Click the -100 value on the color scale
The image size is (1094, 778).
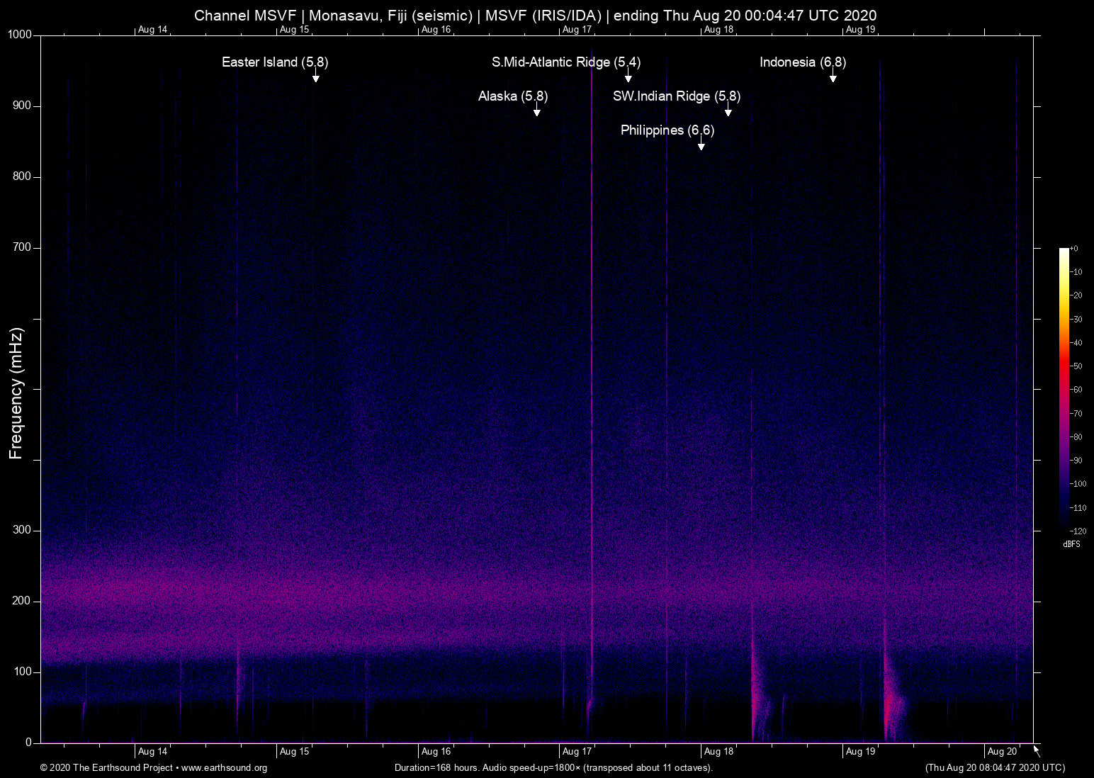click(x=1078, y=484)
